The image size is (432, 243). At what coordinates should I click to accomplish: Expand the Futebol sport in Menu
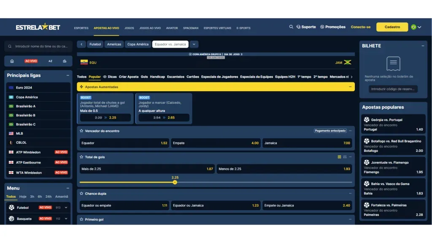pyautogui.click(x=66, y=208)
